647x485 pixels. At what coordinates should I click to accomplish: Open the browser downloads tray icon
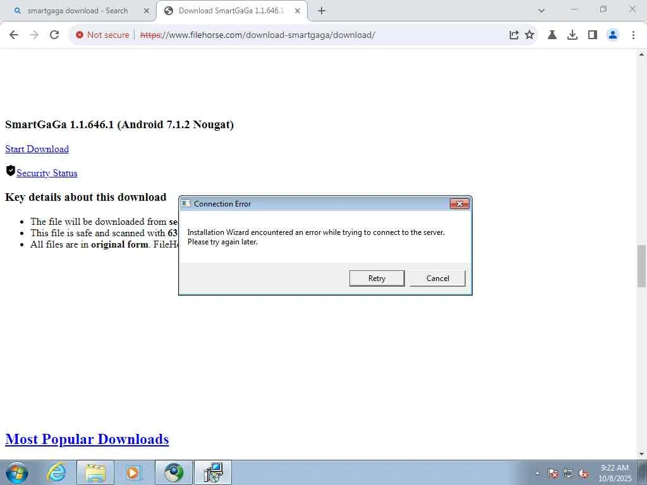pyautogui.click(x=572, y=35)
